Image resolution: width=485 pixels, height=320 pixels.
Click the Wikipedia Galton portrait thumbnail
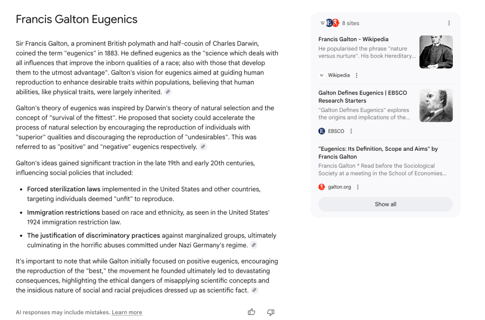coord(436,52)
